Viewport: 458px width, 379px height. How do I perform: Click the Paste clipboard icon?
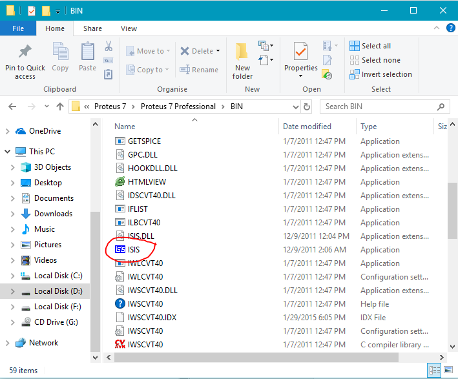[x=87, y=52]
